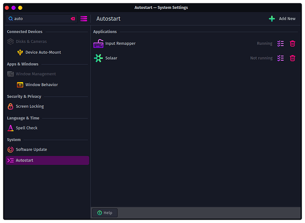Click the Add New label
The width and height of the screenshot is (305, 223).
coord(287,19)
